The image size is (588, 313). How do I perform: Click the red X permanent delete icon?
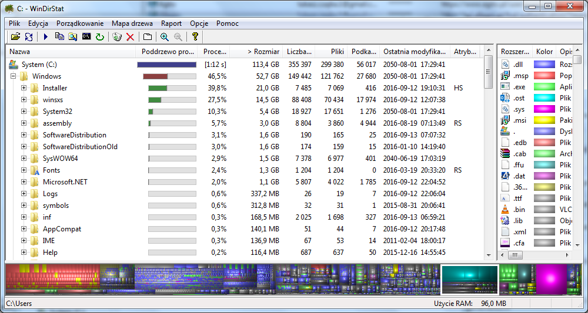130,36
